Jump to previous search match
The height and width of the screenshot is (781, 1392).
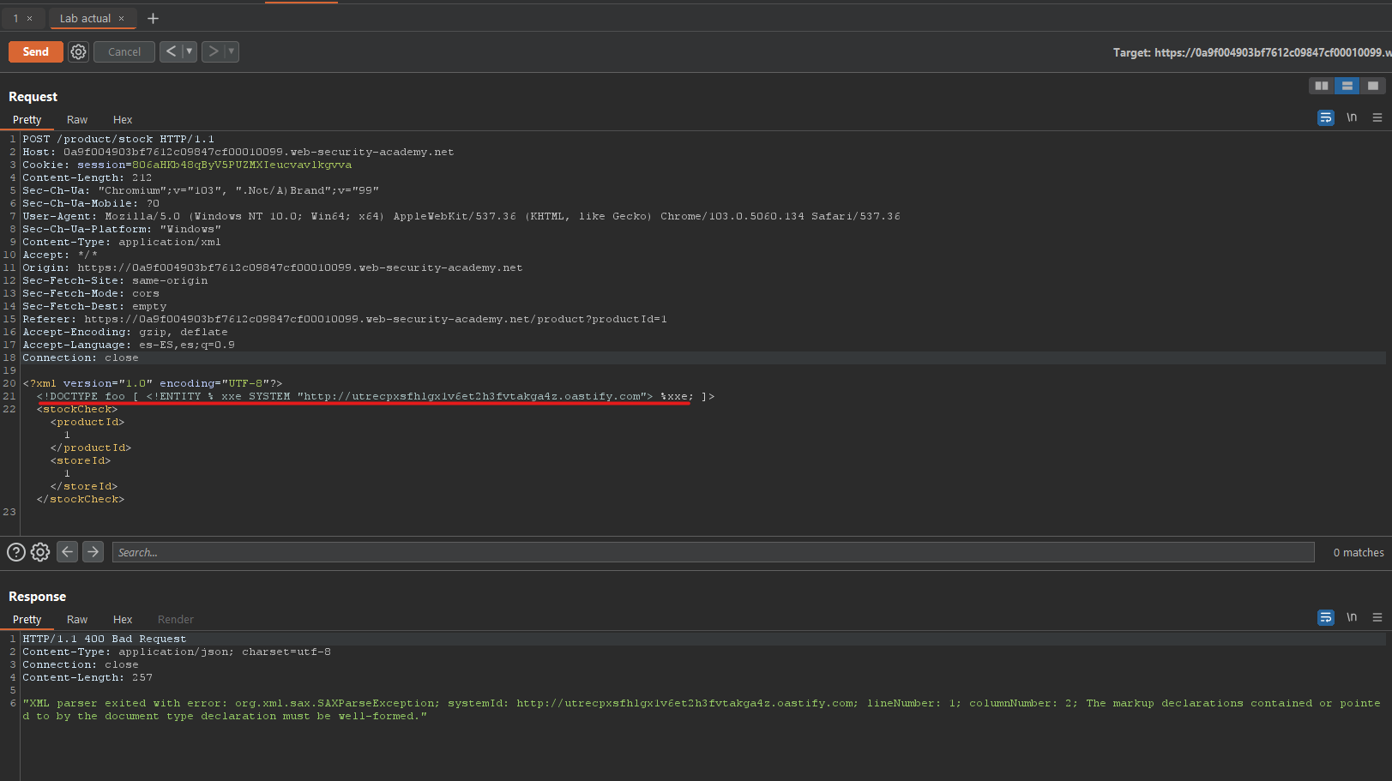click(x=67, y=552)
